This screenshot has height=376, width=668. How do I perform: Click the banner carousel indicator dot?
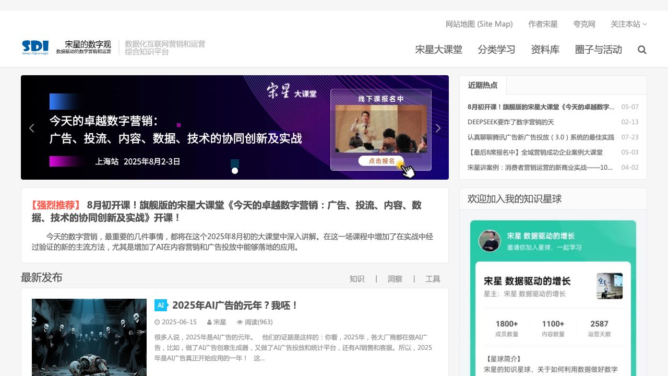coord(235,171)
